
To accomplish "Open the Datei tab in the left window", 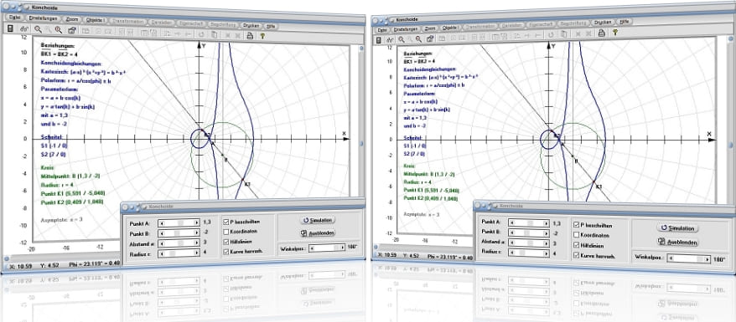I will point(14,18).
